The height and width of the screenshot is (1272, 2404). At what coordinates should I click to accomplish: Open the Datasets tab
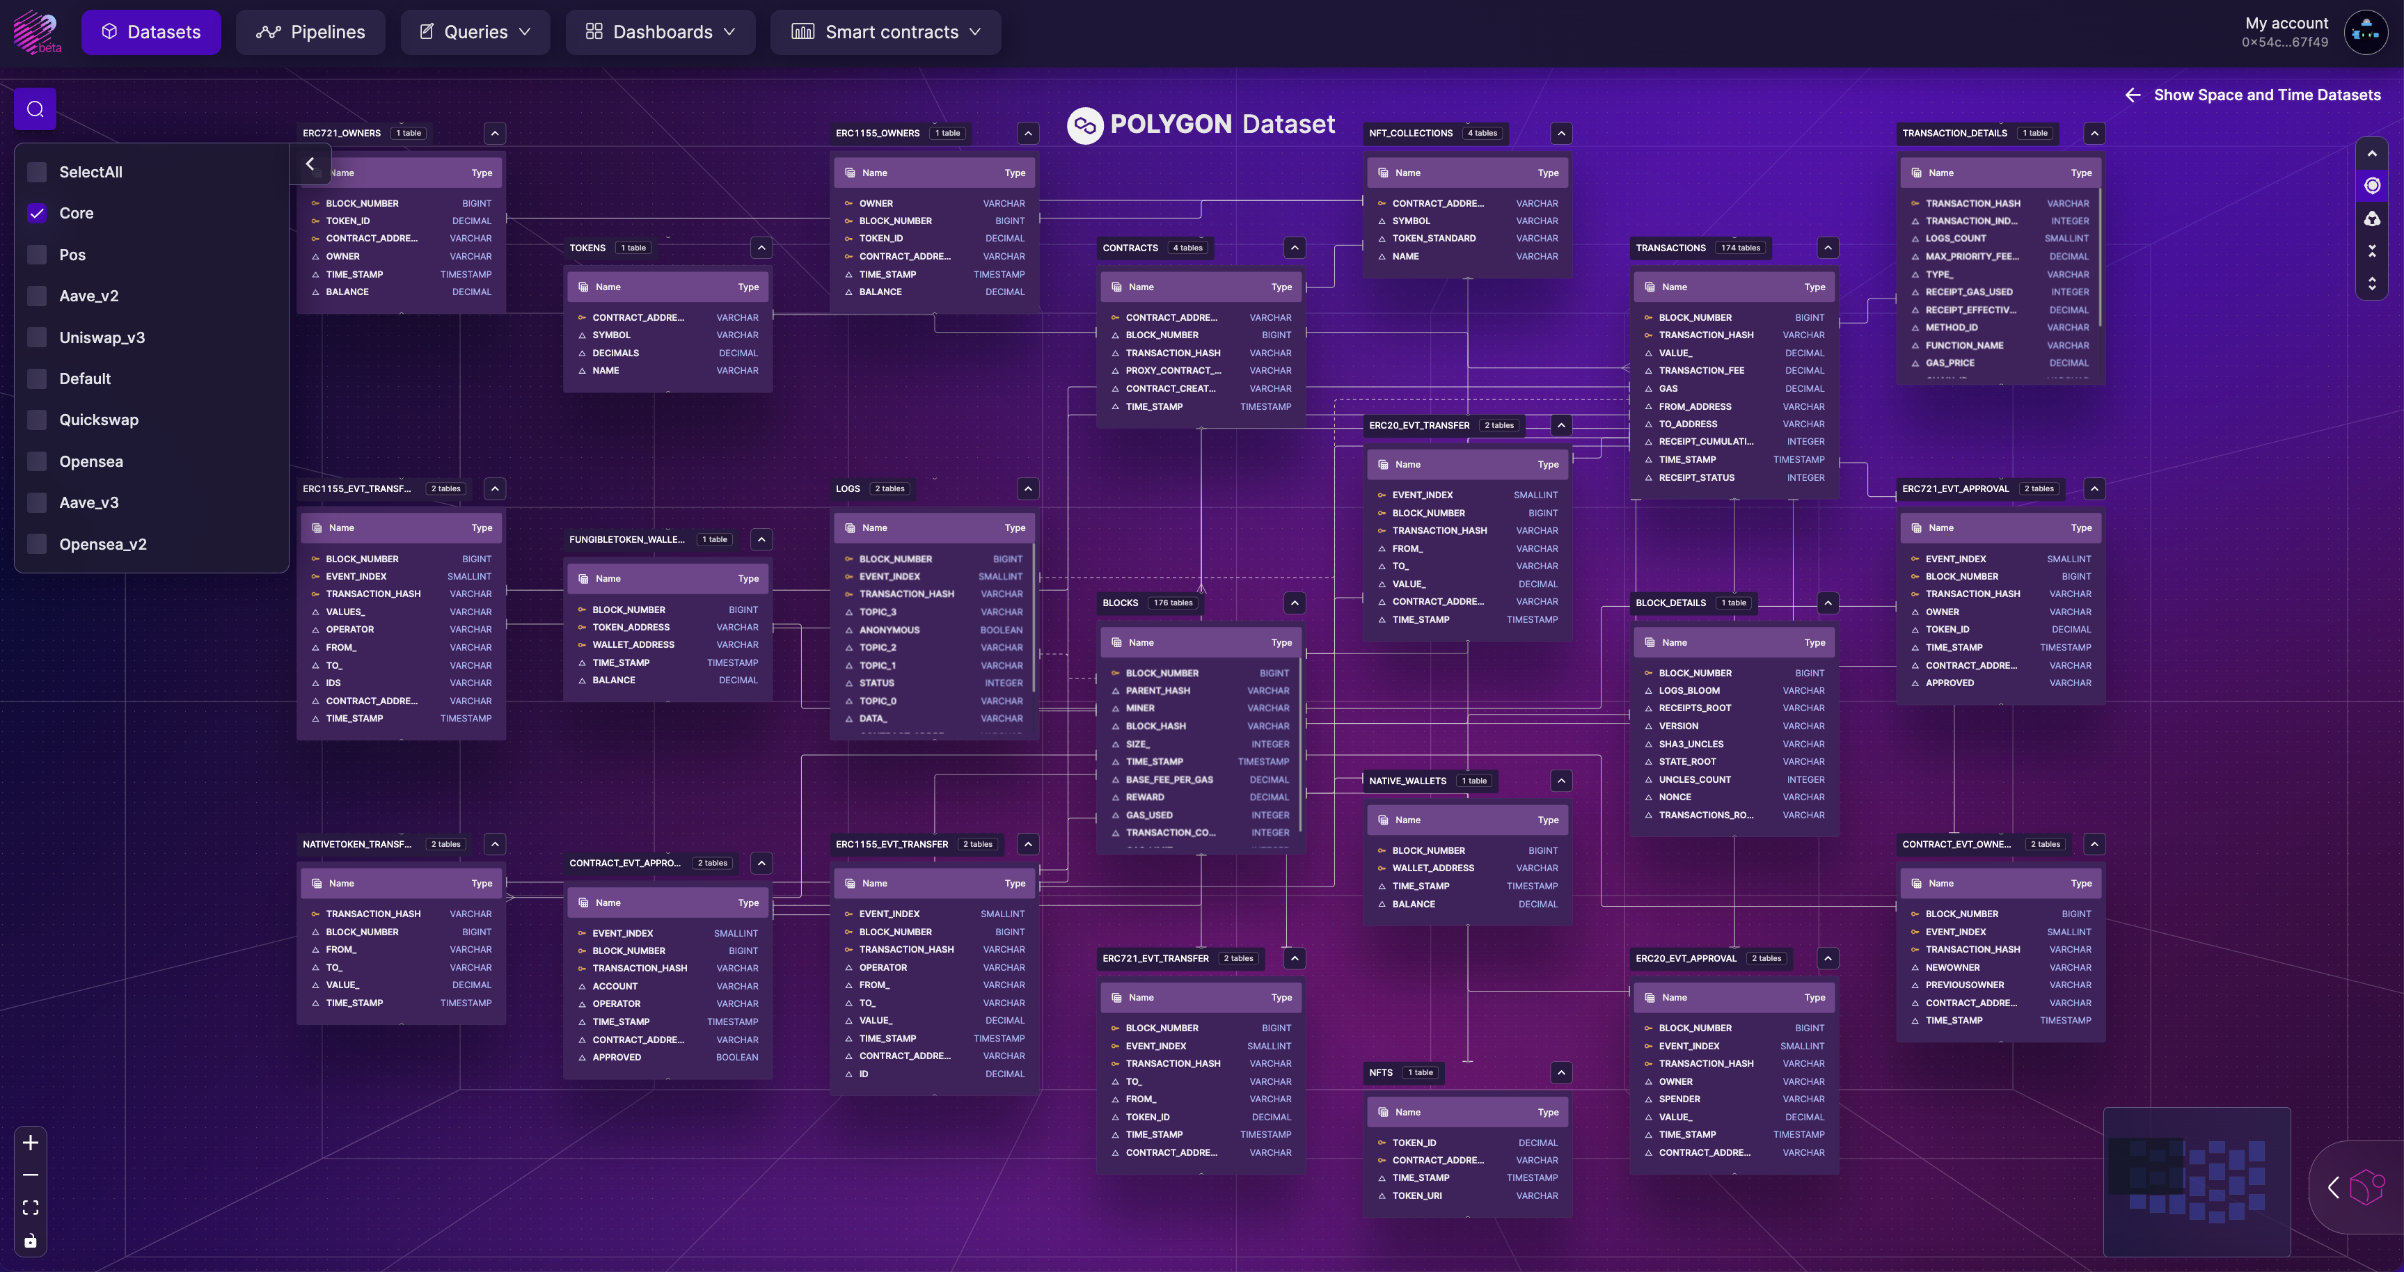pyautogui.click(x=151, y=33)
